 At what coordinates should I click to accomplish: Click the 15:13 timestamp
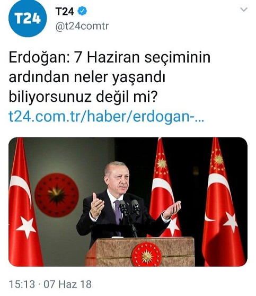pos(22,284)
